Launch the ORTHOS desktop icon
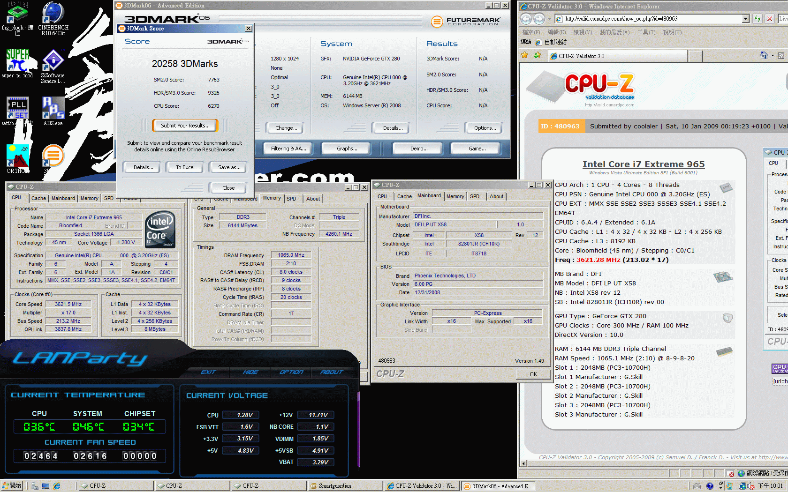Viewport: 788px width, 492px height. pos(17,159)
